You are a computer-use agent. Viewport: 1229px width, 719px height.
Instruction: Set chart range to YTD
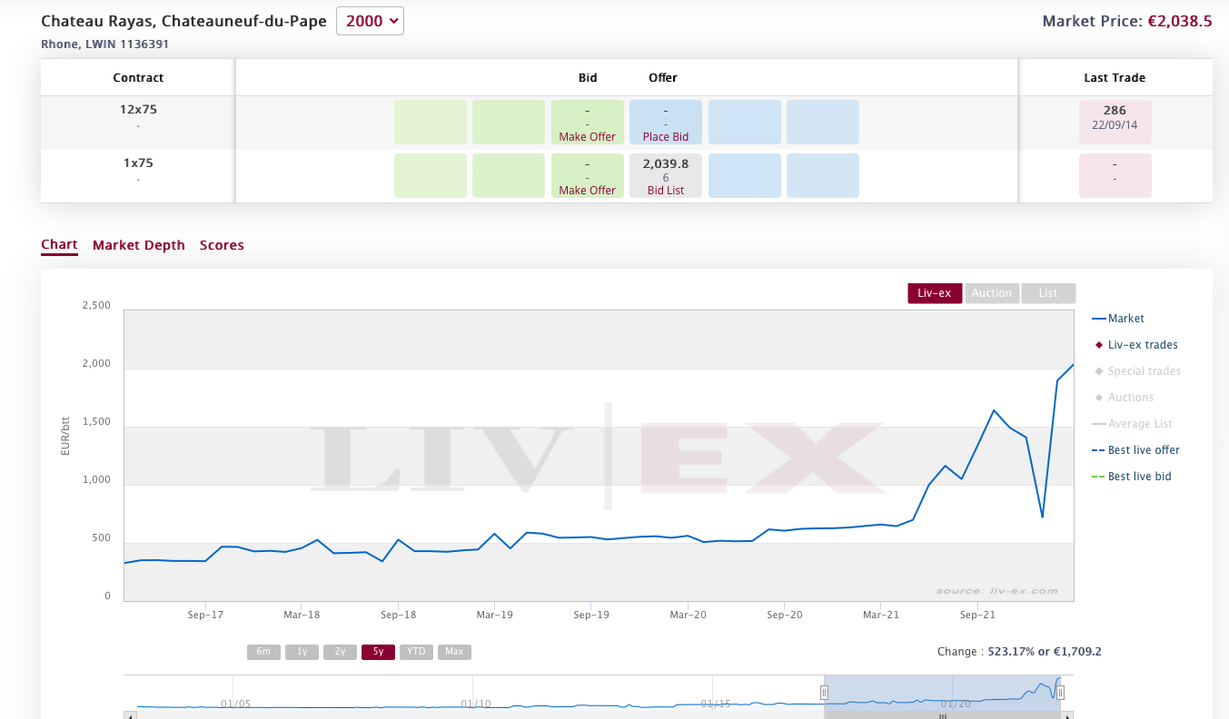(x=416, y=652)
